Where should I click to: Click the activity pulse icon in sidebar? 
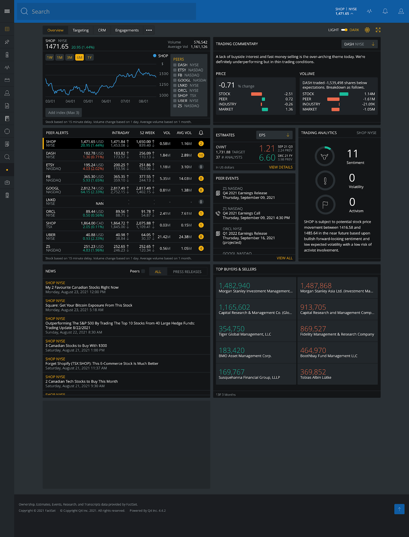point(7,67)
